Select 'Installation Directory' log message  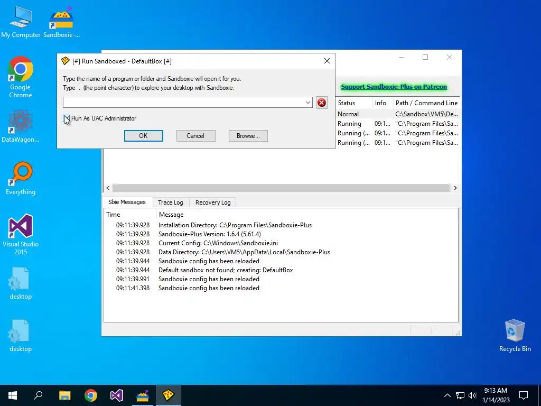click(235, 225)
